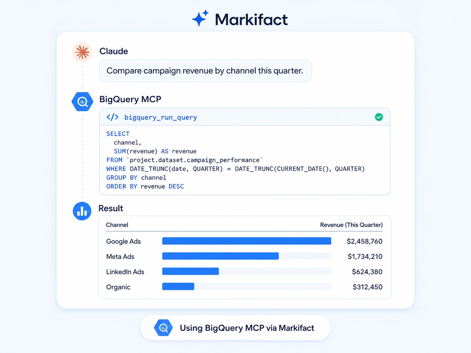Click the Organic row label
Screen dimensions: 471x353
(x=118, y=287)
